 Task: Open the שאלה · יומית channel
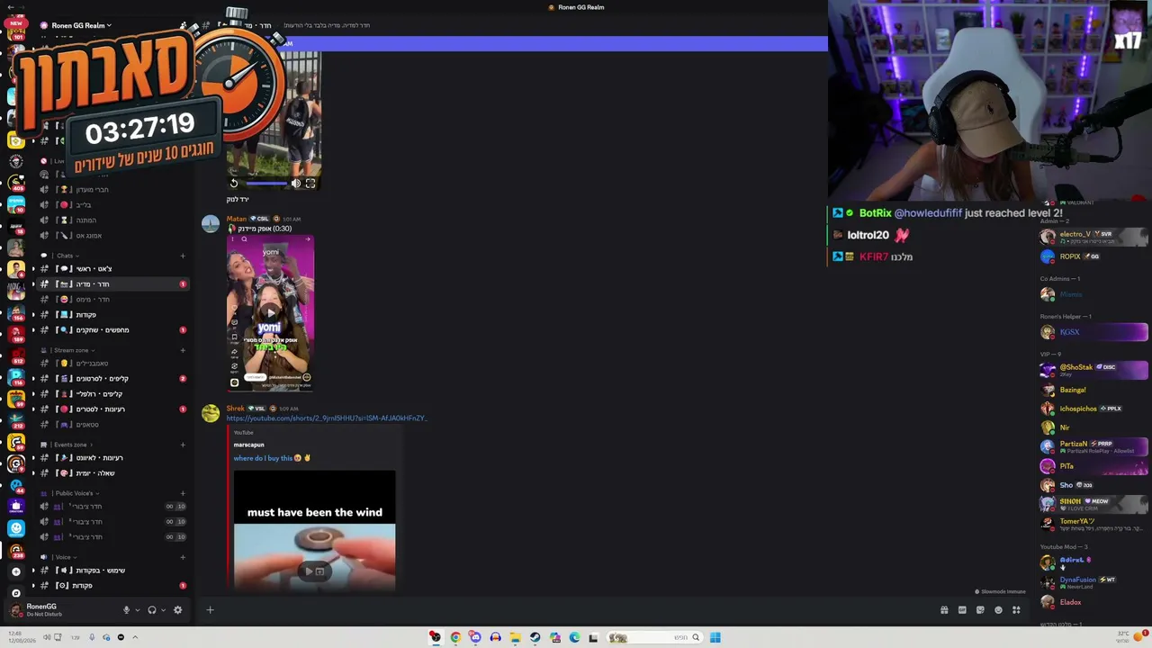click(112, 473)
